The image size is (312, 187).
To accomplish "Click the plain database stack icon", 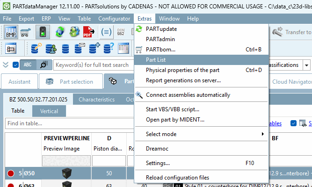I will point(65,49).
